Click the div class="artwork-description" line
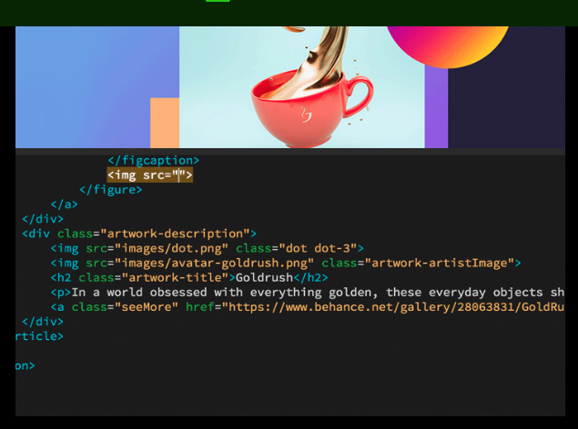The width and height of the screenshot is (578, 429). (139, 234)
